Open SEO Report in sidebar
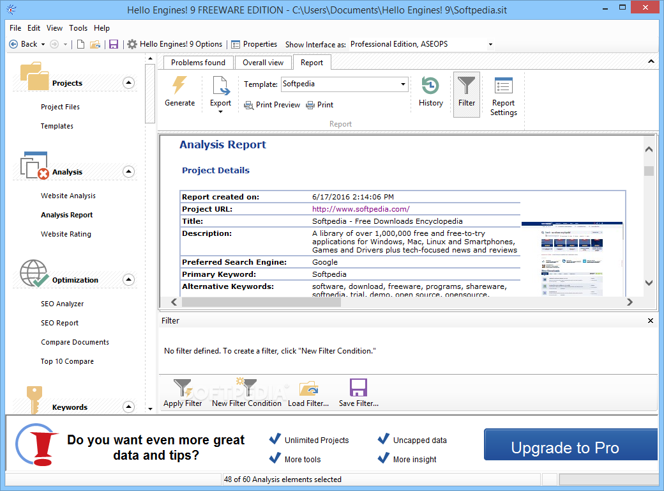Image resolution: width=664 pixels, height=491 pixels. coord(60,323)
